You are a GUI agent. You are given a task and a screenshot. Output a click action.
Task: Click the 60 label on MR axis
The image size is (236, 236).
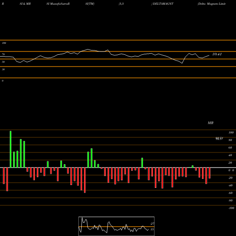pos(230,148)
